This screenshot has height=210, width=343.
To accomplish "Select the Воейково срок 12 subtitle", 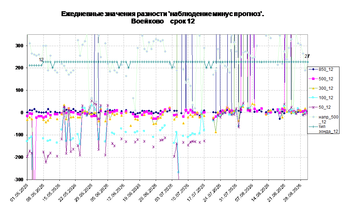I will tap(163, 21).
